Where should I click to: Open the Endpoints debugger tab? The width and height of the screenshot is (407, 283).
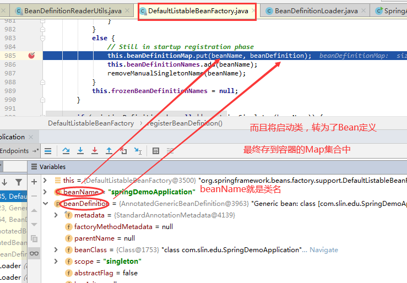[14, 151]
